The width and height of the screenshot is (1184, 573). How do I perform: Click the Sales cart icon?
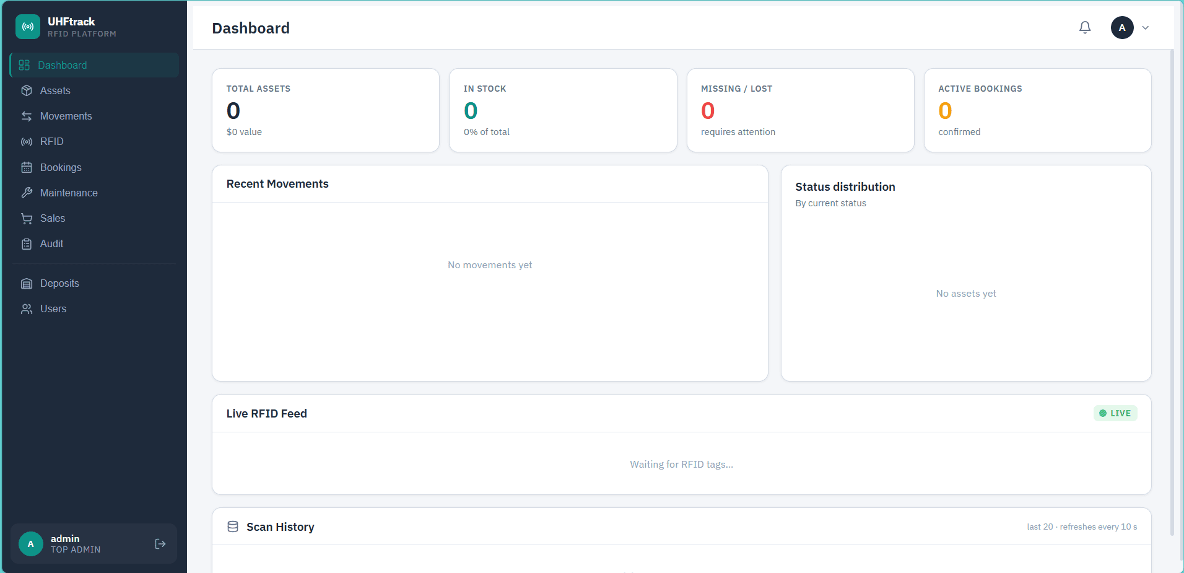pyautogui.click(x=27, y=218)
